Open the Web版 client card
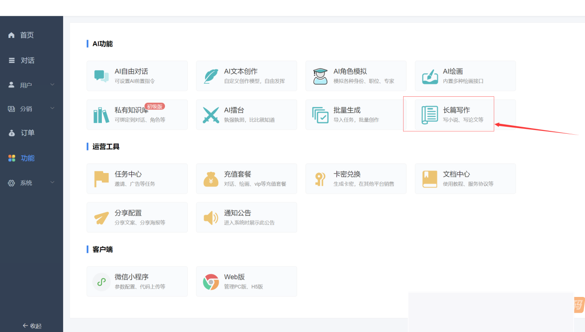The height and width of the screenshot is (332, 585). (x=246, y=281)
